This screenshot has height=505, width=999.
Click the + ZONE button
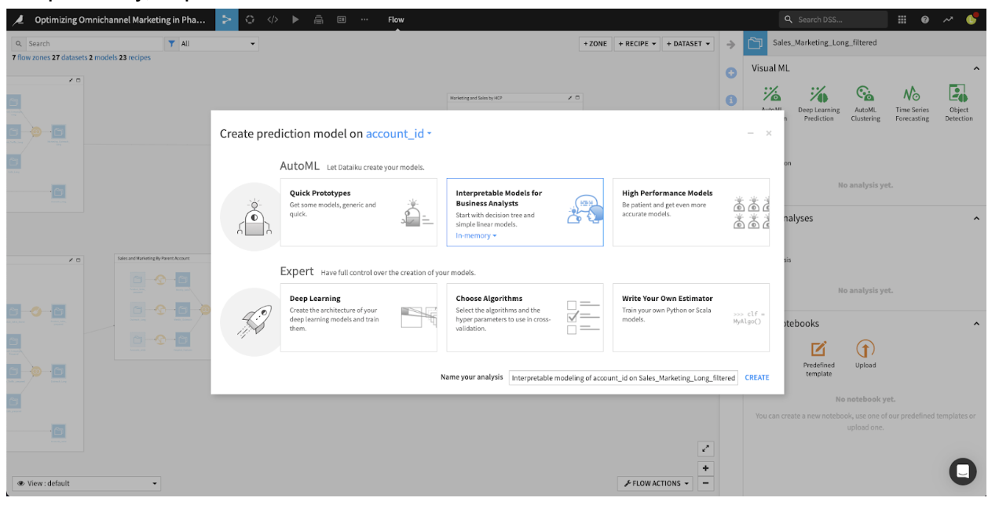595,44
